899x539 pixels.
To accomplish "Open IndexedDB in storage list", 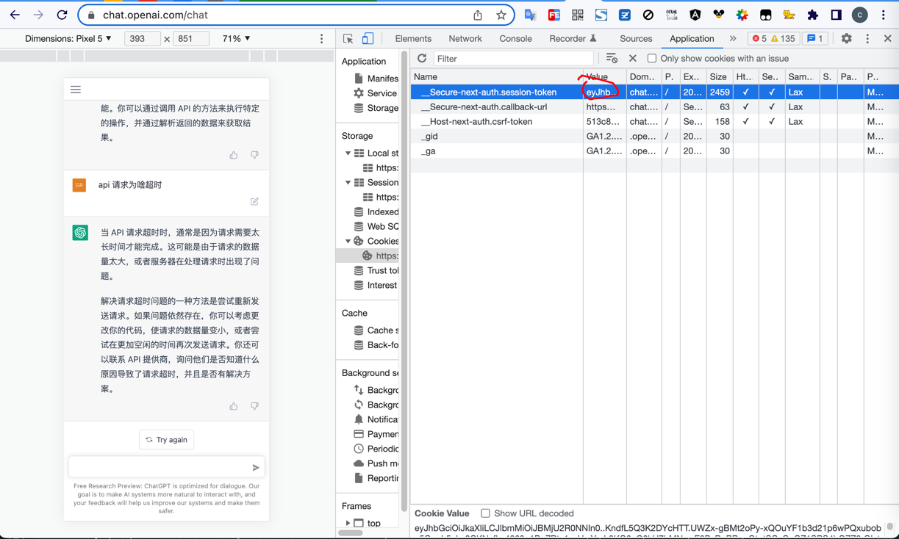I will click(x=376, y=211).
